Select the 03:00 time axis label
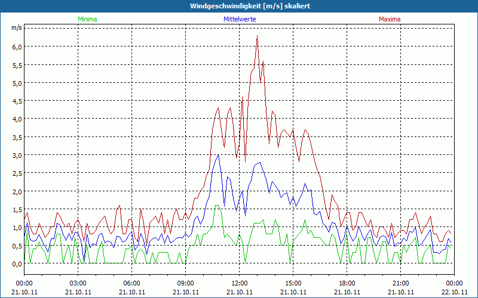This screenshot has height=298, width=478. 78,283
